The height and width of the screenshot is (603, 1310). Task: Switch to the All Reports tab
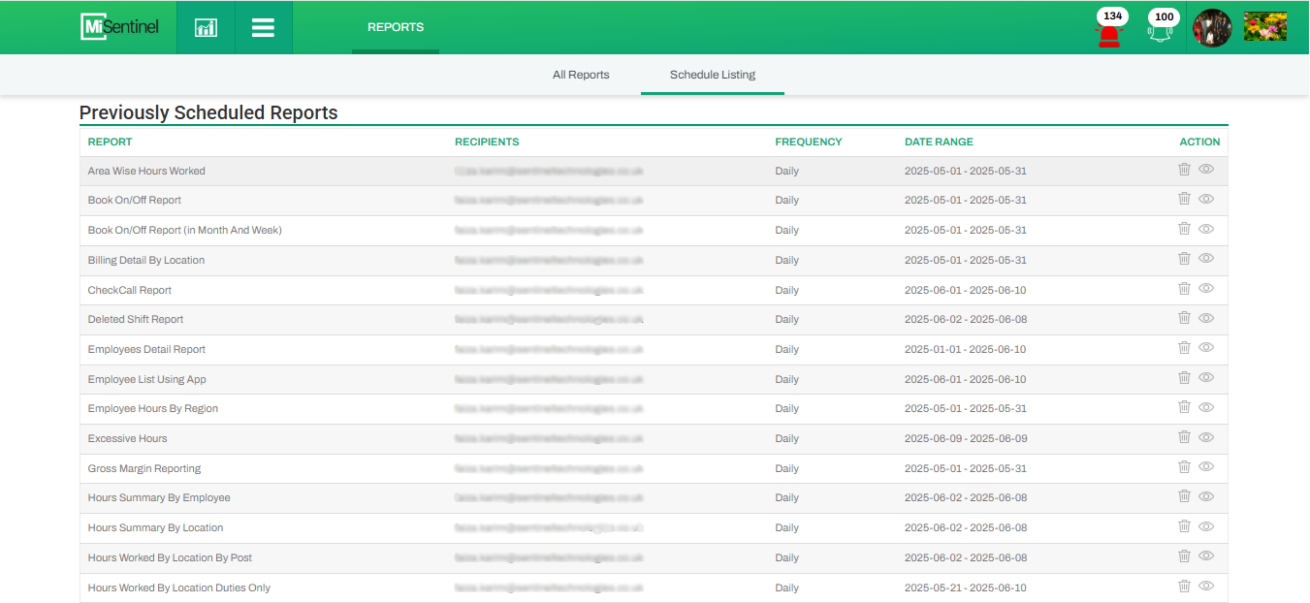[580, 75]
